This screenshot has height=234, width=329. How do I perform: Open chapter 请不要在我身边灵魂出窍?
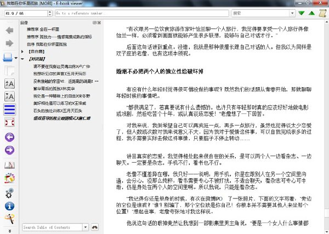[61, 66]
